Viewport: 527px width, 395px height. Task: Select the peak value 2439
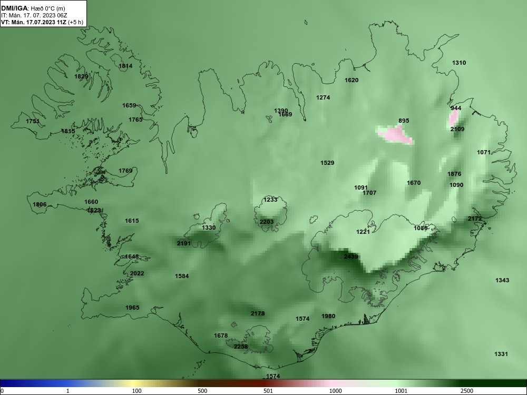(x=351, y=256)
